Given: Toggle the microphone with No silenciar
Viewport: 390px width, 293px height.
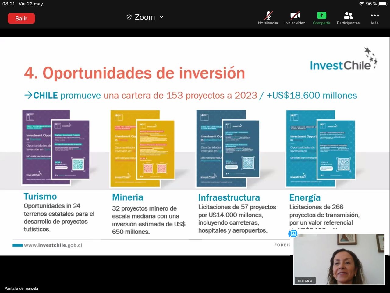Looking at the screenshot, I should 268,18.
